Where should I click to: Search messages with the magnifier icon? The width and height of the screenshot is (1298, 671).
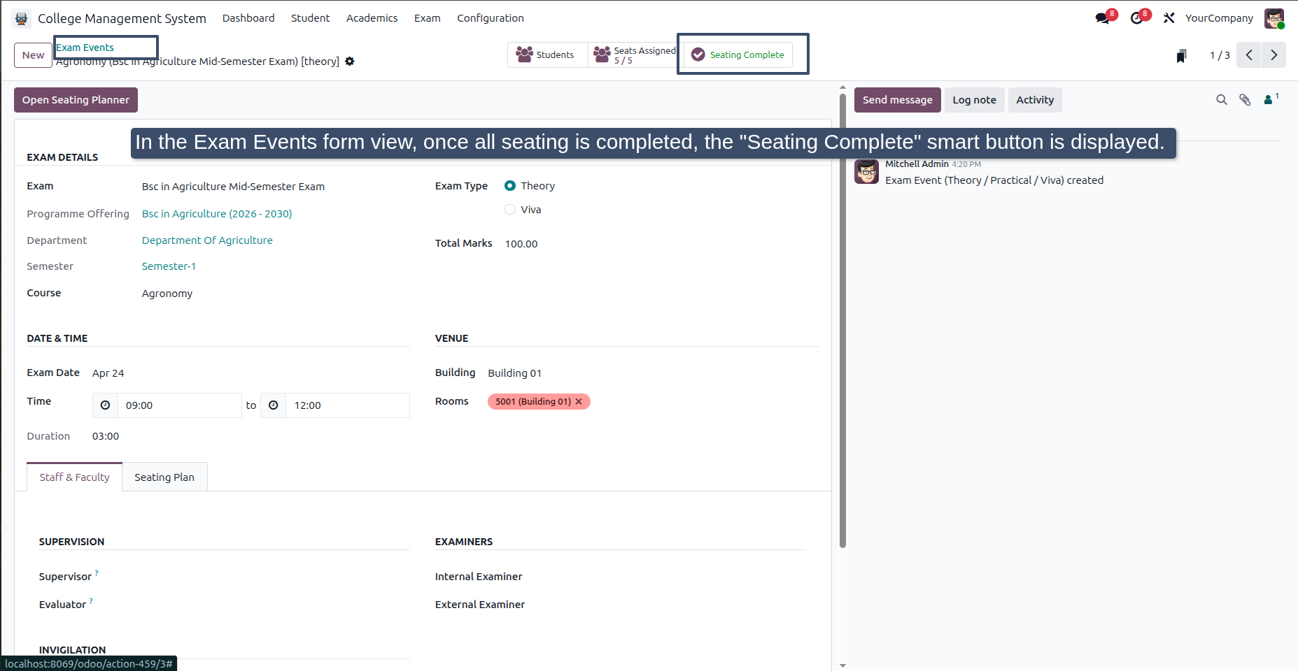pos(1222,100)
